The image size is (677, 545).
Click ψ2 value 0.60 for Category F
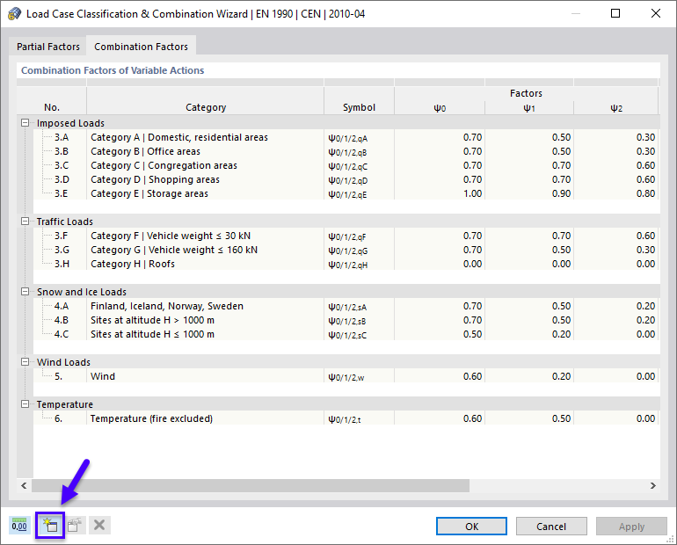pyautogui.click(x=616, y=236)
